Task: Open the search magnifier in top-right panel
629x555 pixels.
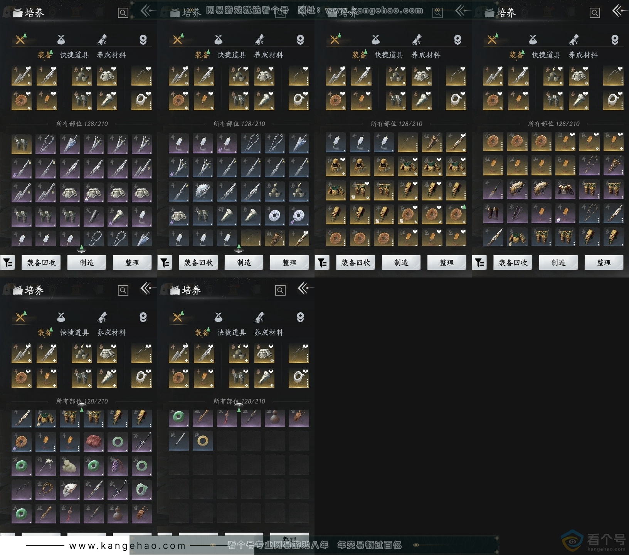Action: click(595, 13)
